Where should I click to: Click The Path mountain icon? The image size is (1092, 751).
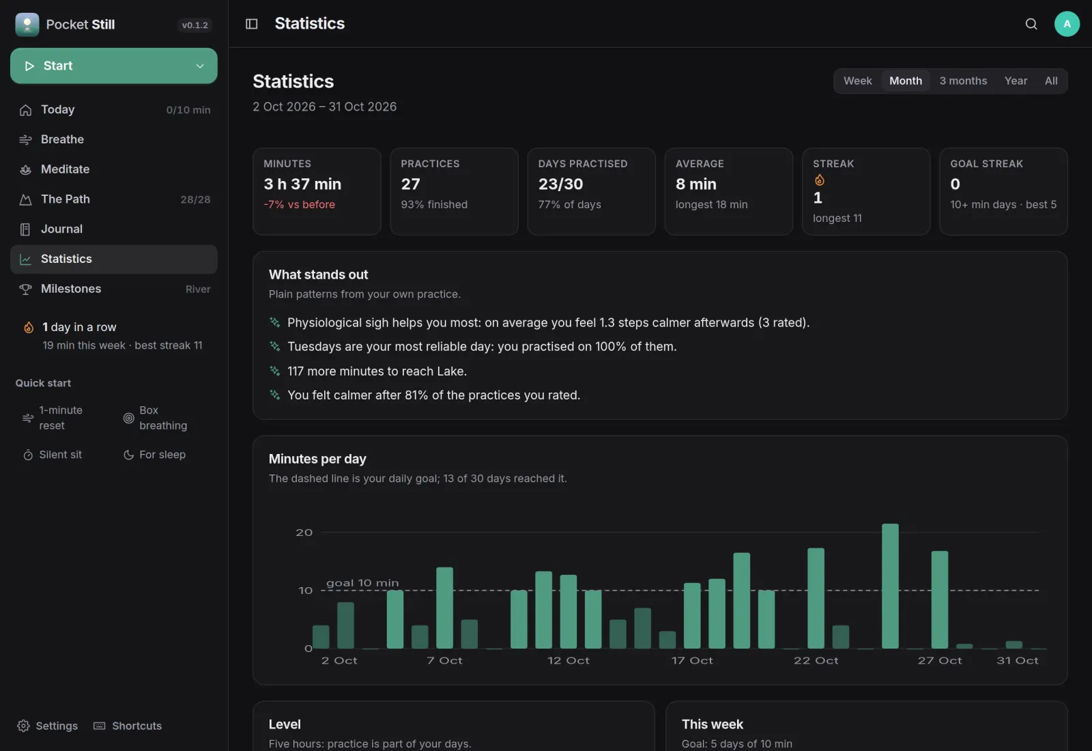25,199
